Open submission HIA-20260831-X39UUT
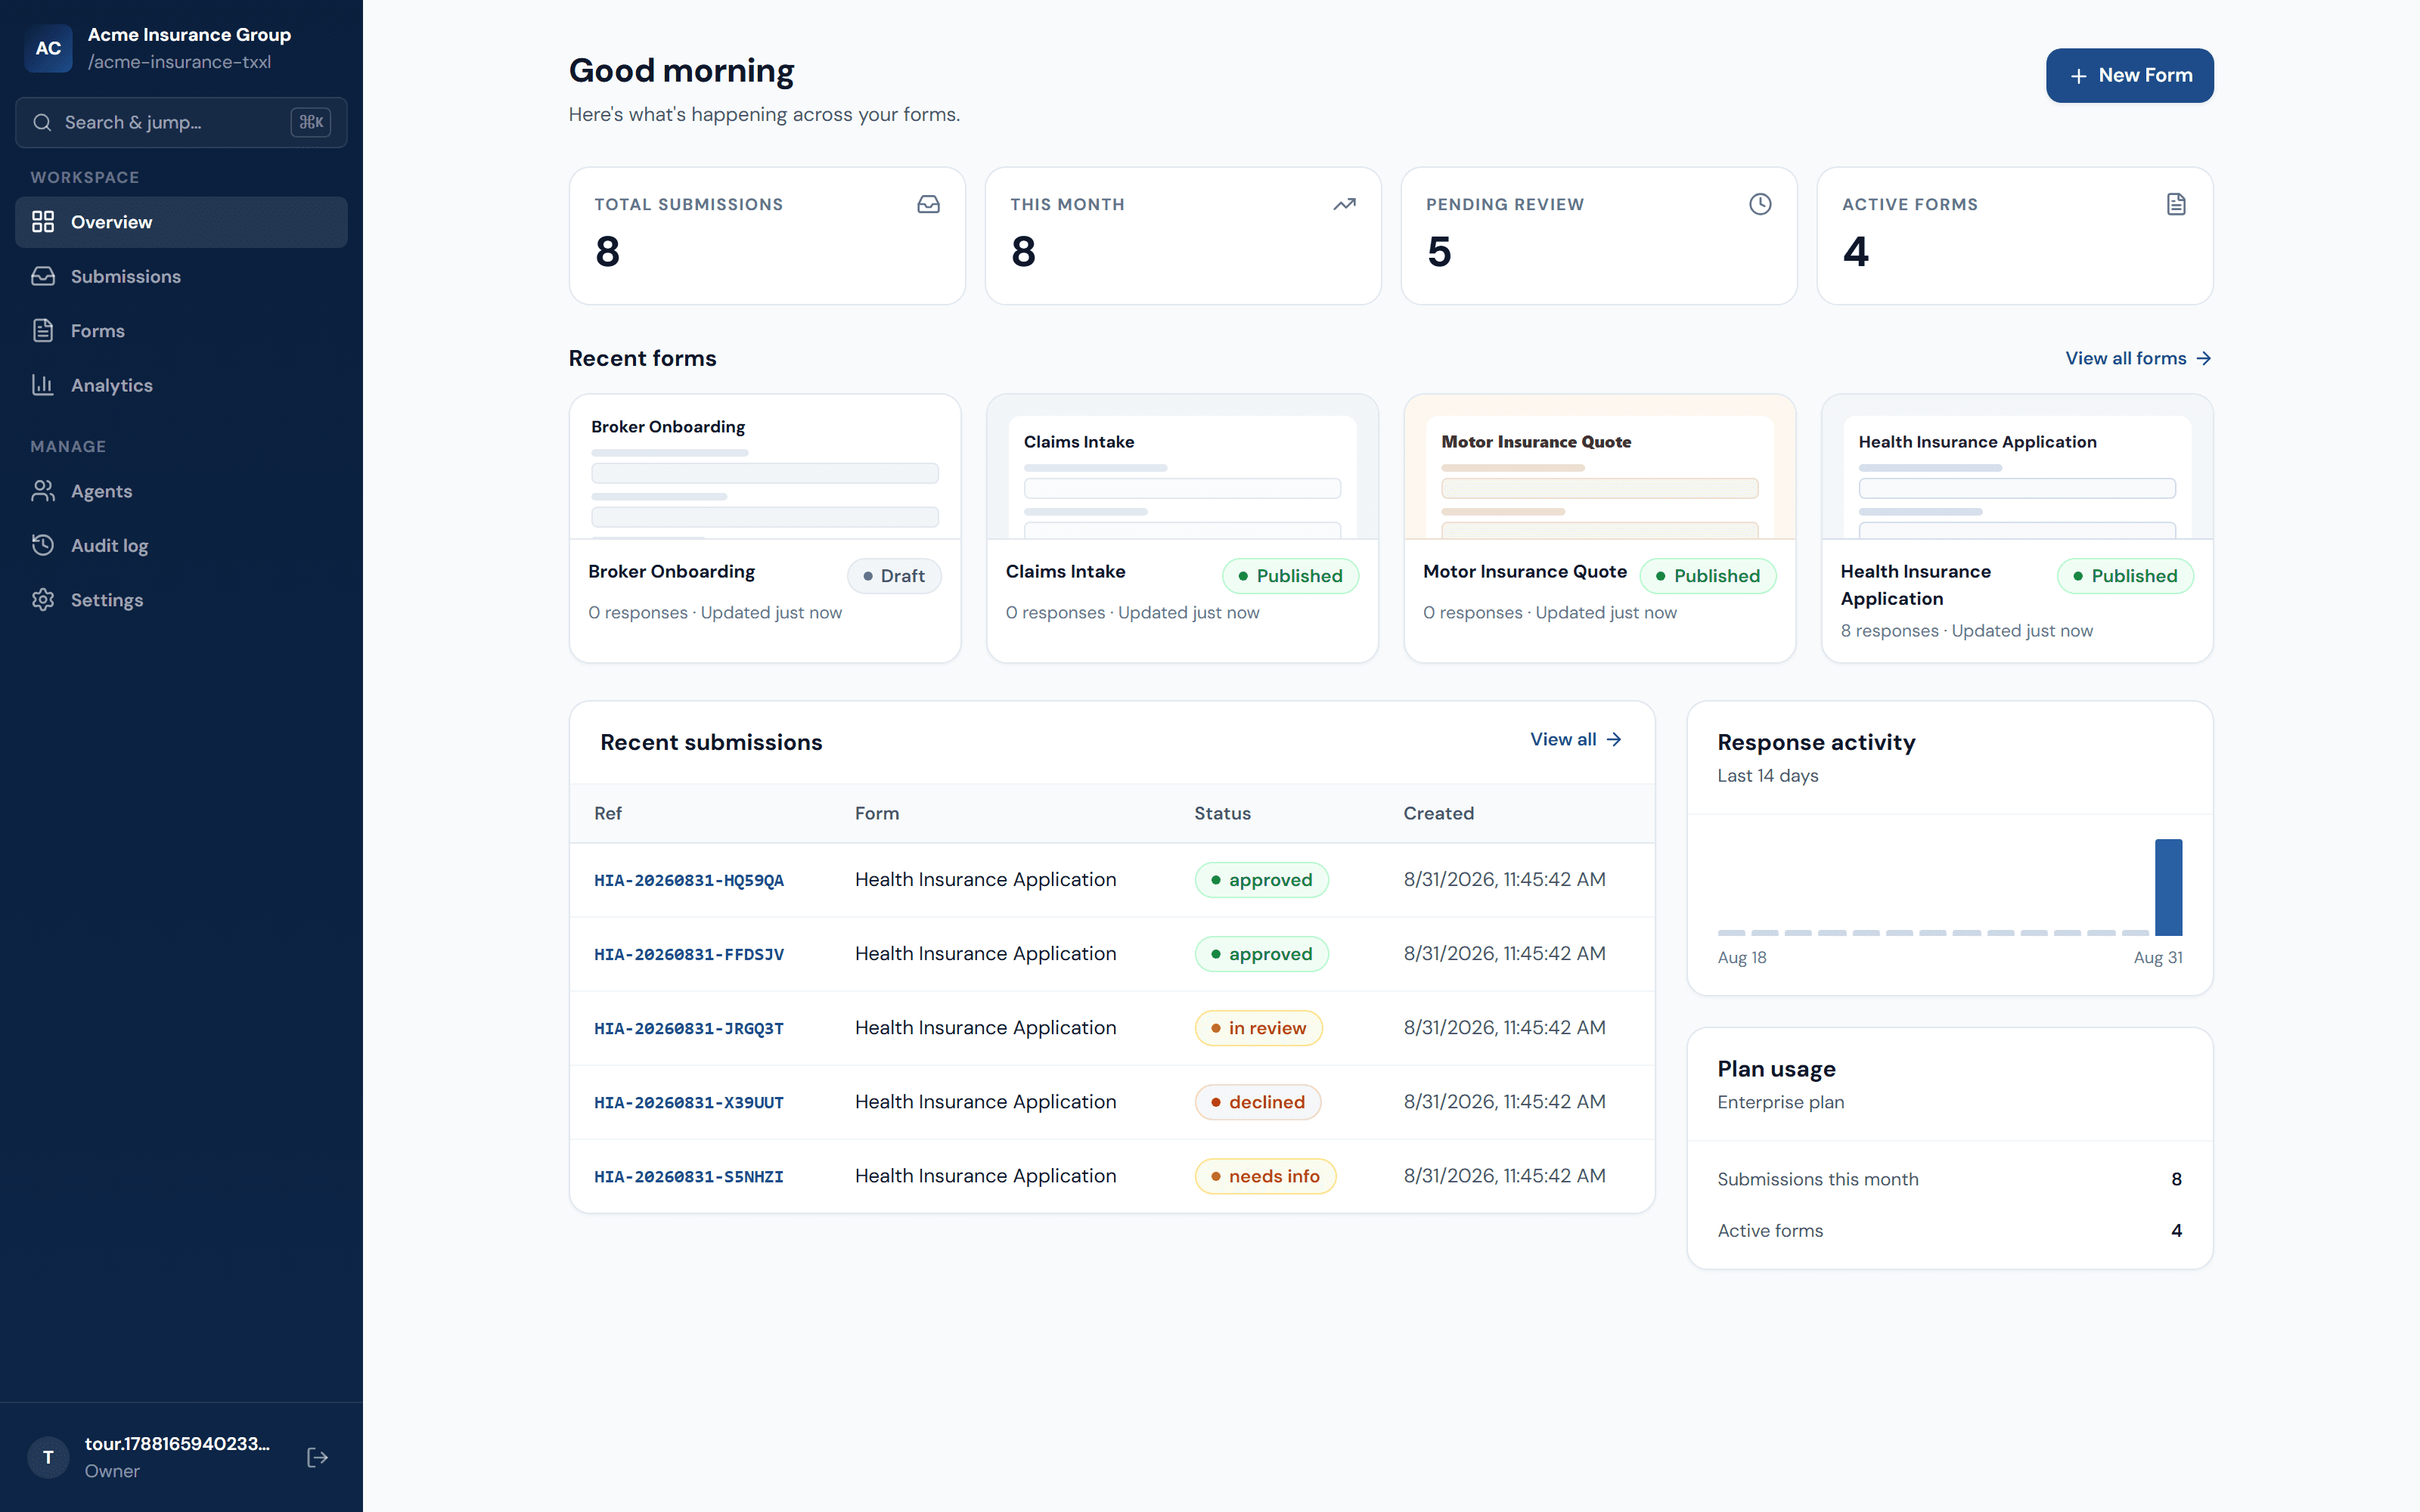Image resolution: width=2420 pixels, height=1512 pixels. [689, 1102]
